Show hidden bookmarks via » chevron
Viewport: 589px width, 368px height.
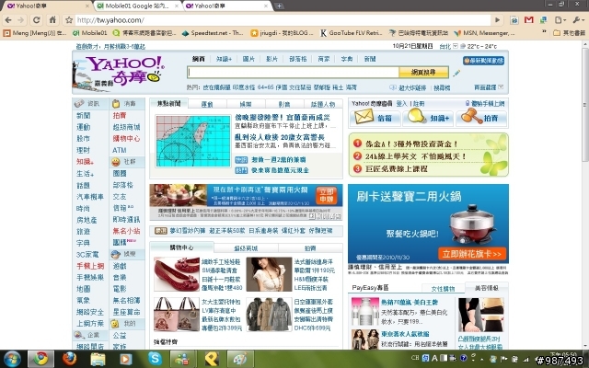coord(544,33)
